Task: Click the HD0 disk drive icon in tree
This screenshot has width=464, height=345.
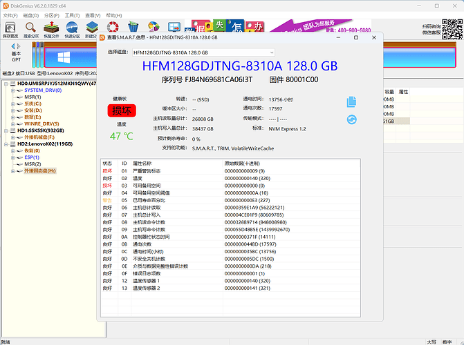Action: click(x=12, y=83)
